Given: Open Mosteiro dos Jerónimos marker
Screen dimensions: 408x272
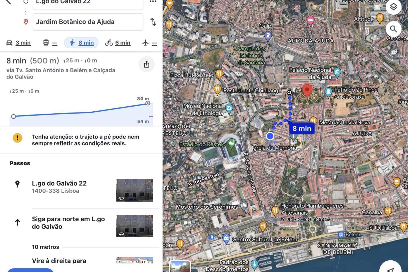Looking at the screenshot, I should pyautogui.click(x=244, y=206).
